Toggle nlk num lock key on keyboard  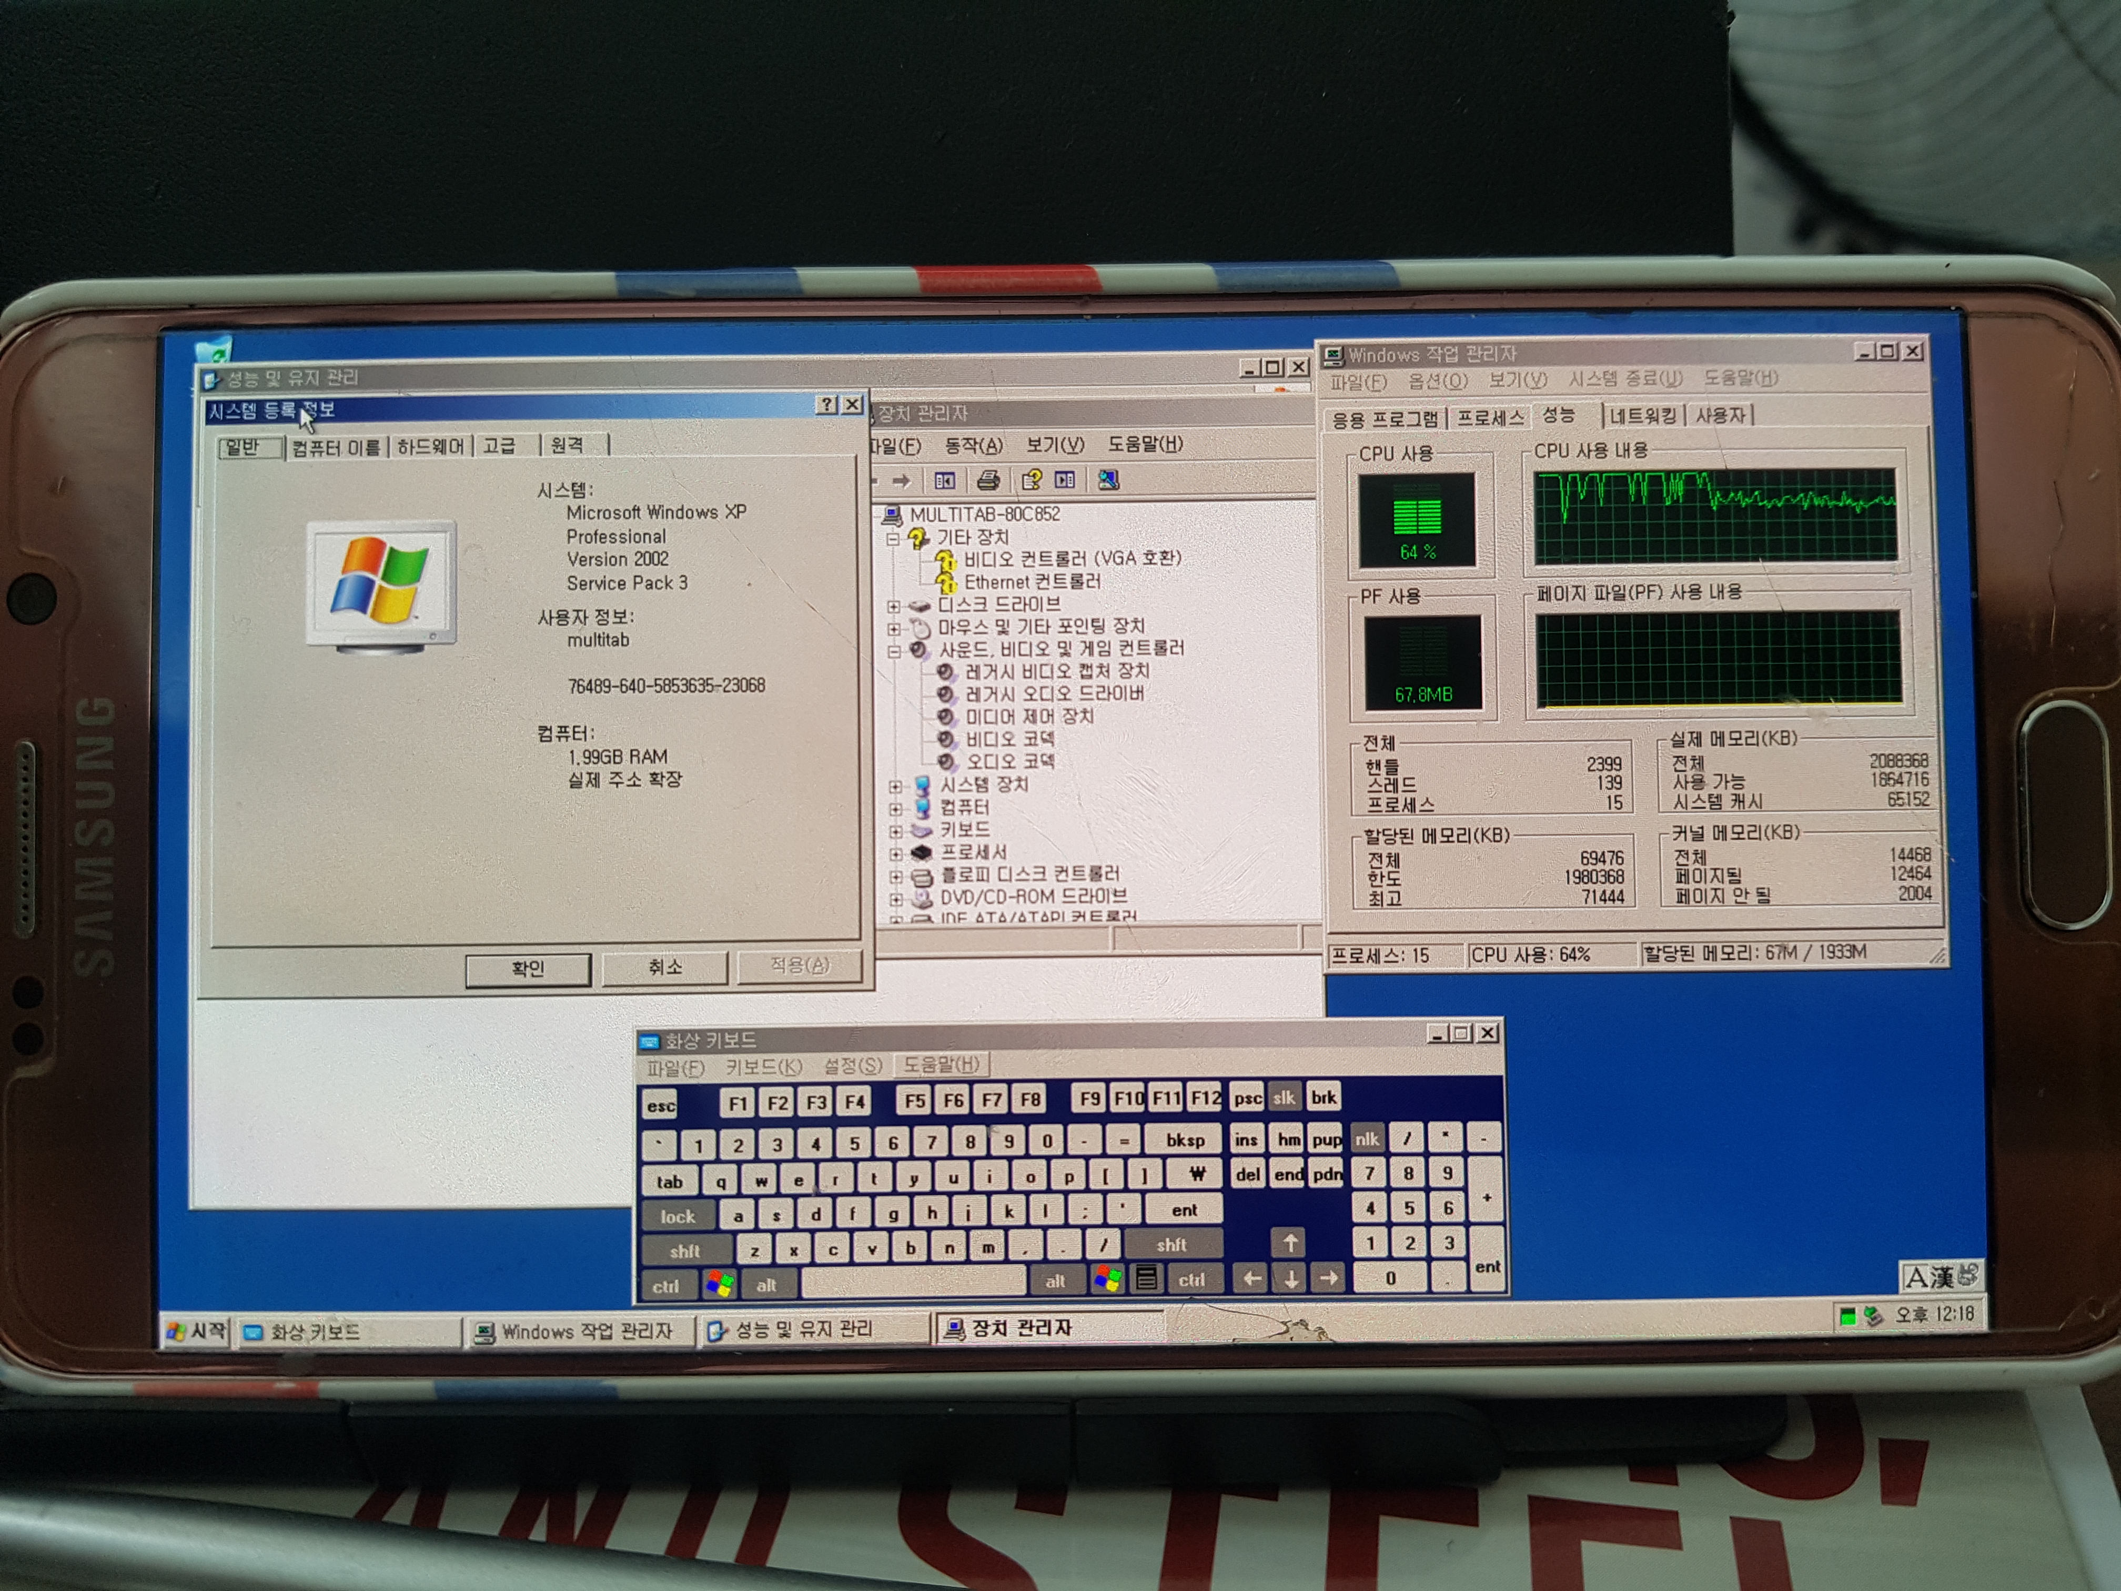click(x=1367, y=1139)
